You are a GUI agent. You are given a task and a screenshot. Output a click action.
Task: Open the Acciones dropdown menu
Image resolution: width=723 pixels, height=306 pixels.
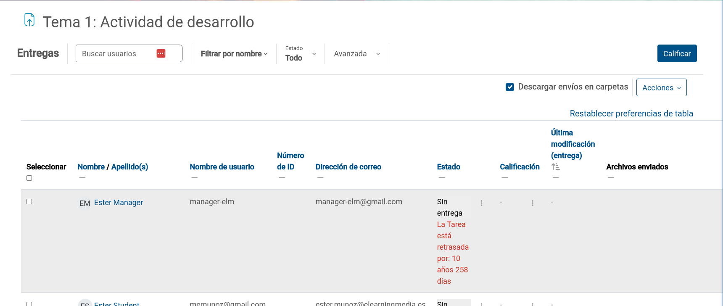pyautogui.click(x=661, y=87)
